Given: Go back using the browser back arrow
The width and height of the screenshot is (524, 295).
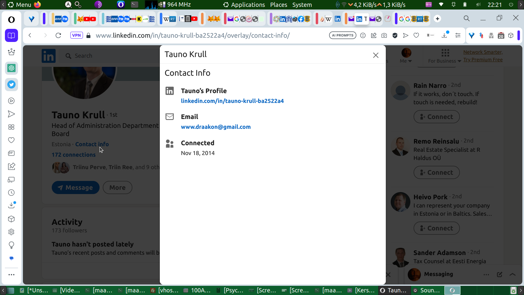Looking at the screenshot, I should (x=30, y=35).
